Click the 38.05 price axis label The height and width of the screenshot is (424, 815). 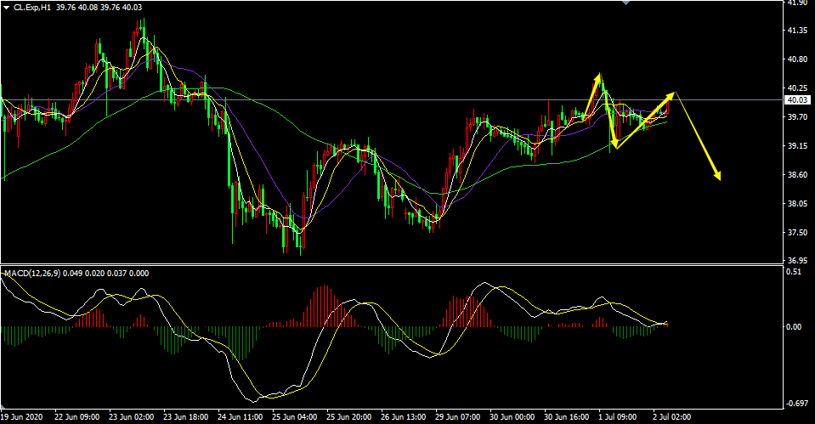coord(797,204)
